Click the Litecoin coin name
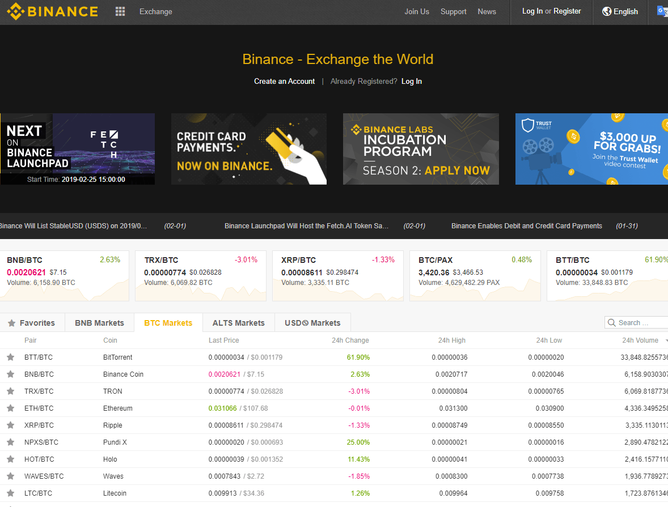This screenshot has height=507, width=668. pyautogui.click(x=115, y=493)
